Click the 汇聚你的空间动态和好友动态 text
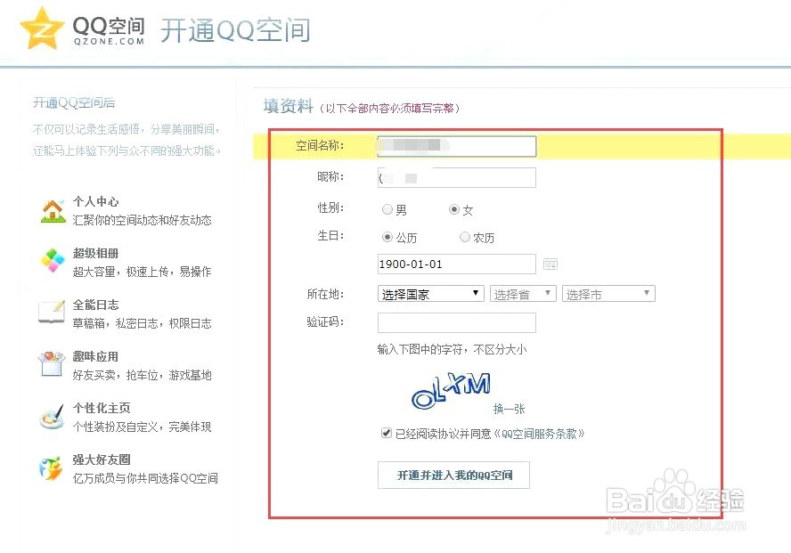Screen dimensions: 791x553 [143, 220]
